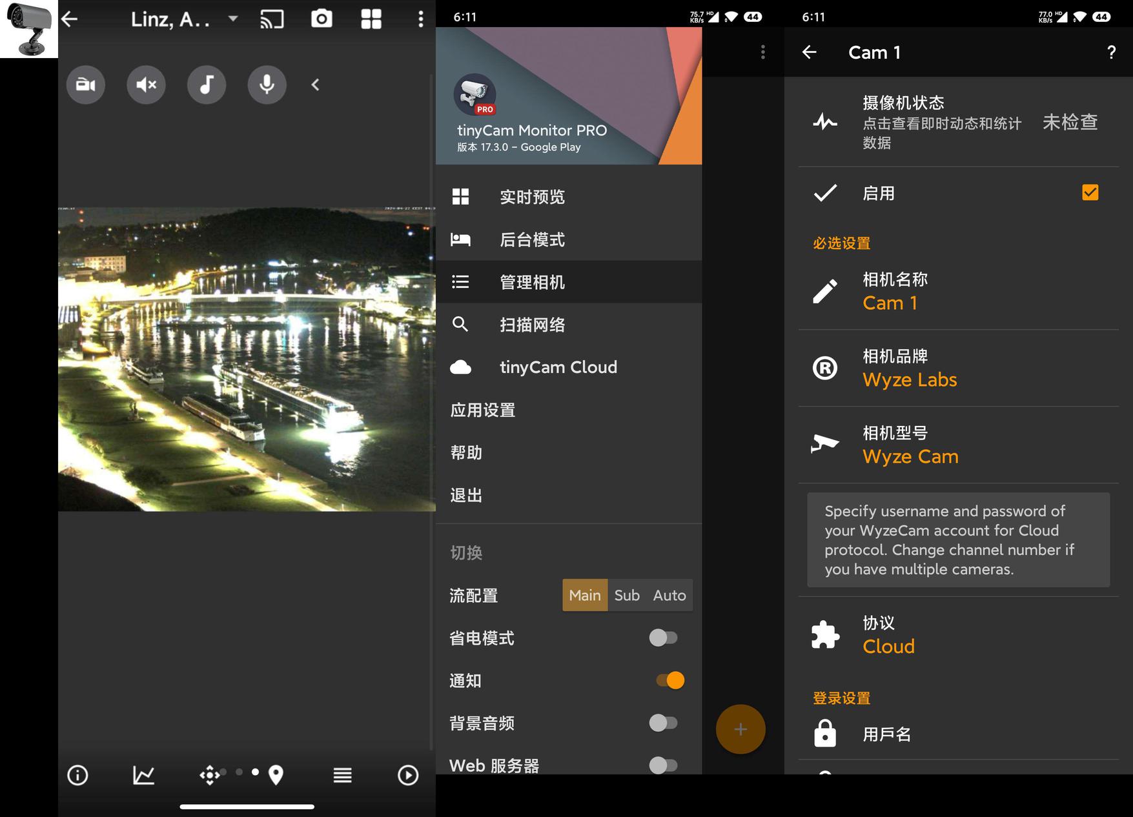Tap the WyzeCam account hint text box
The height and width of the screenshot is (817, 1133).
959,540
